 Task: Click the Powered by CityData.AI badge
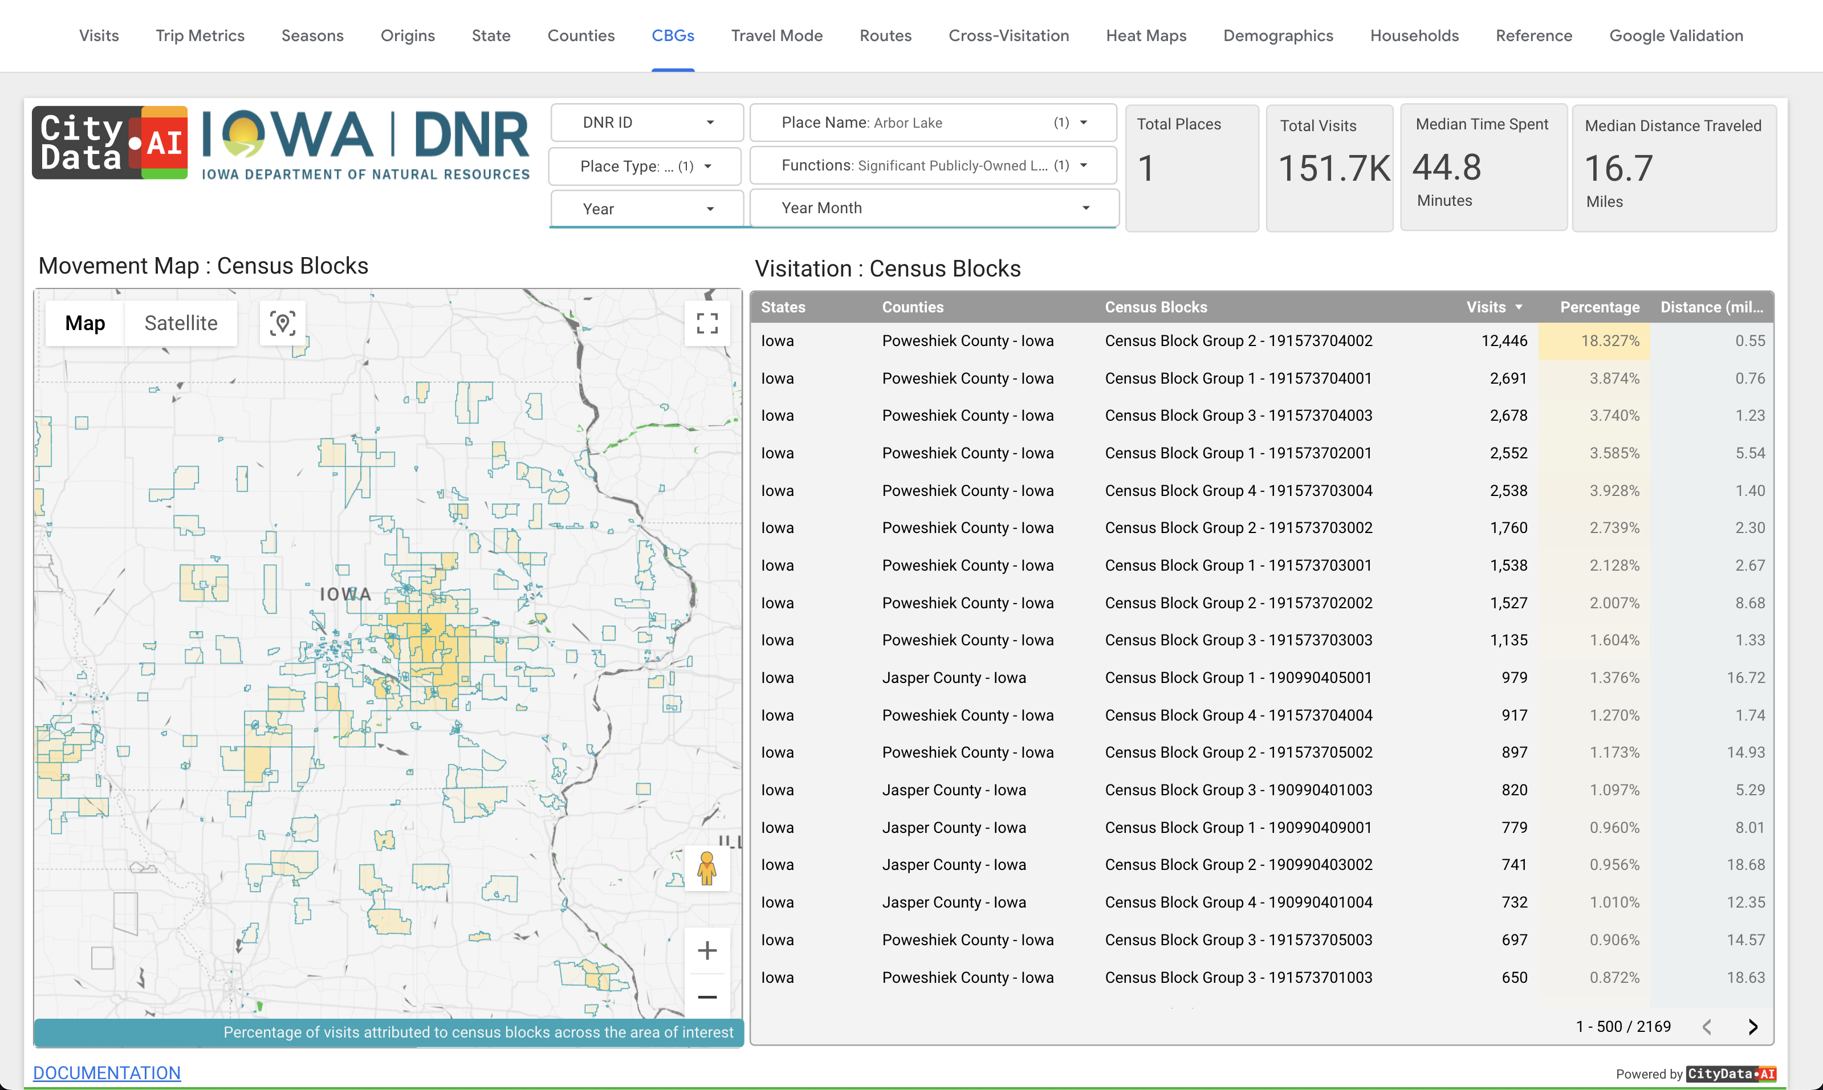(x=1695, y=1074)
